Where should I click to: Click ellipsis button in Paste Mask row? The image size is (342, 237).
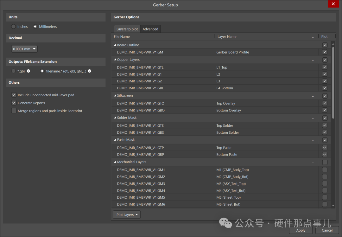(x=313, y=140)
